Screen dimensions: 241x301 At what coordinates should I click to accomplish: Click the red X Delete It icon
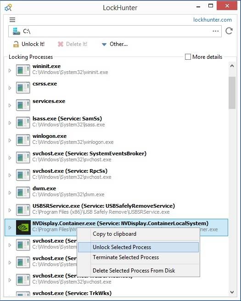(x=61, y=44)
